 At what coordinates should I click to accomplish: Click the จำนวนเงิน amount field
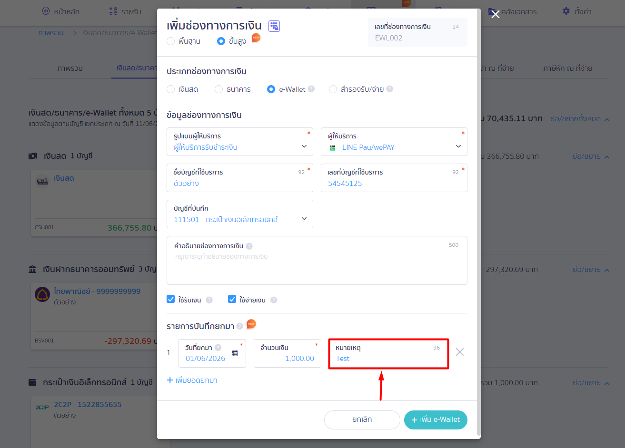pos(288,353)
